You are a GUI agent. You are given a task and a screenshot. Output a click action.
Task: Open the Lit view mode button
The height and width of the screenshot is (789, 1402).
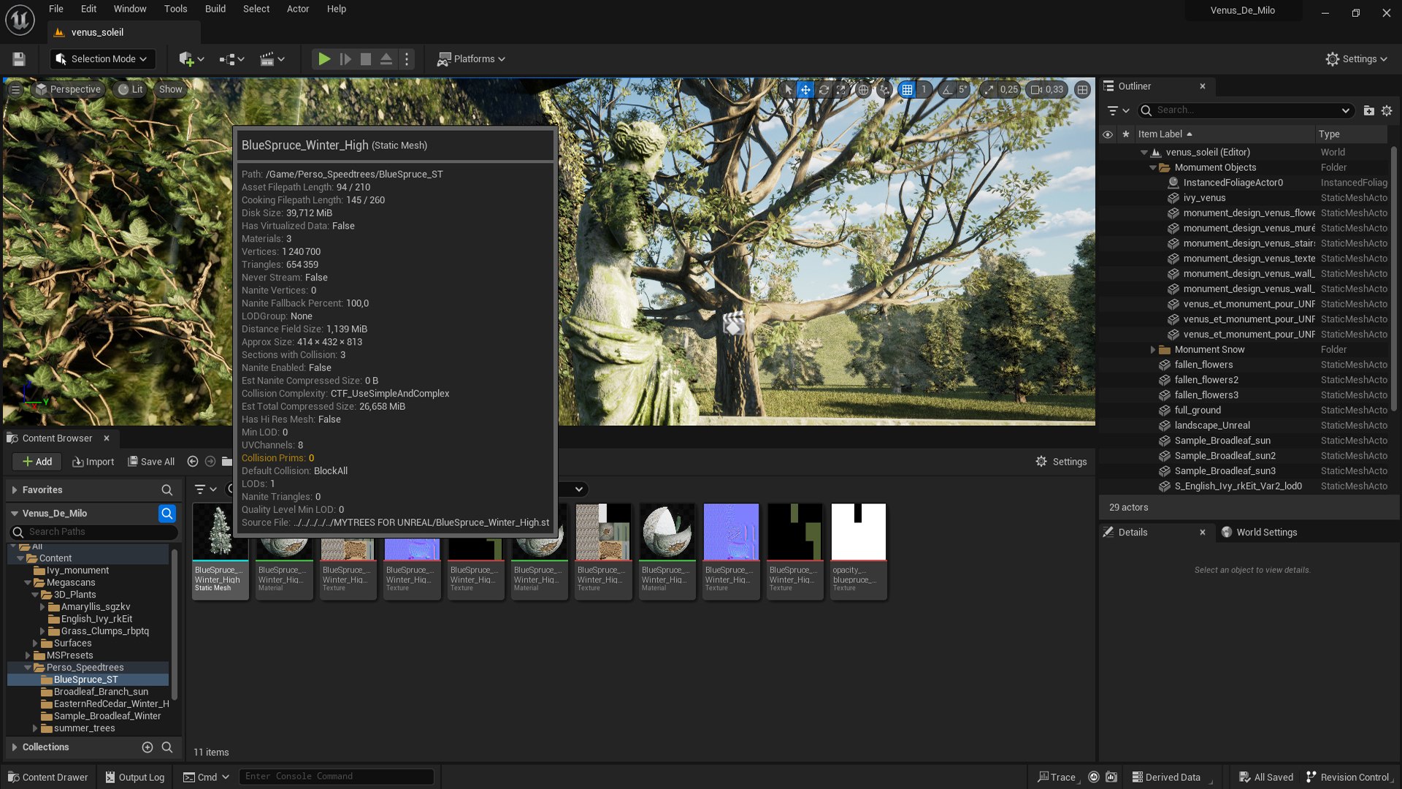[130, 90]
